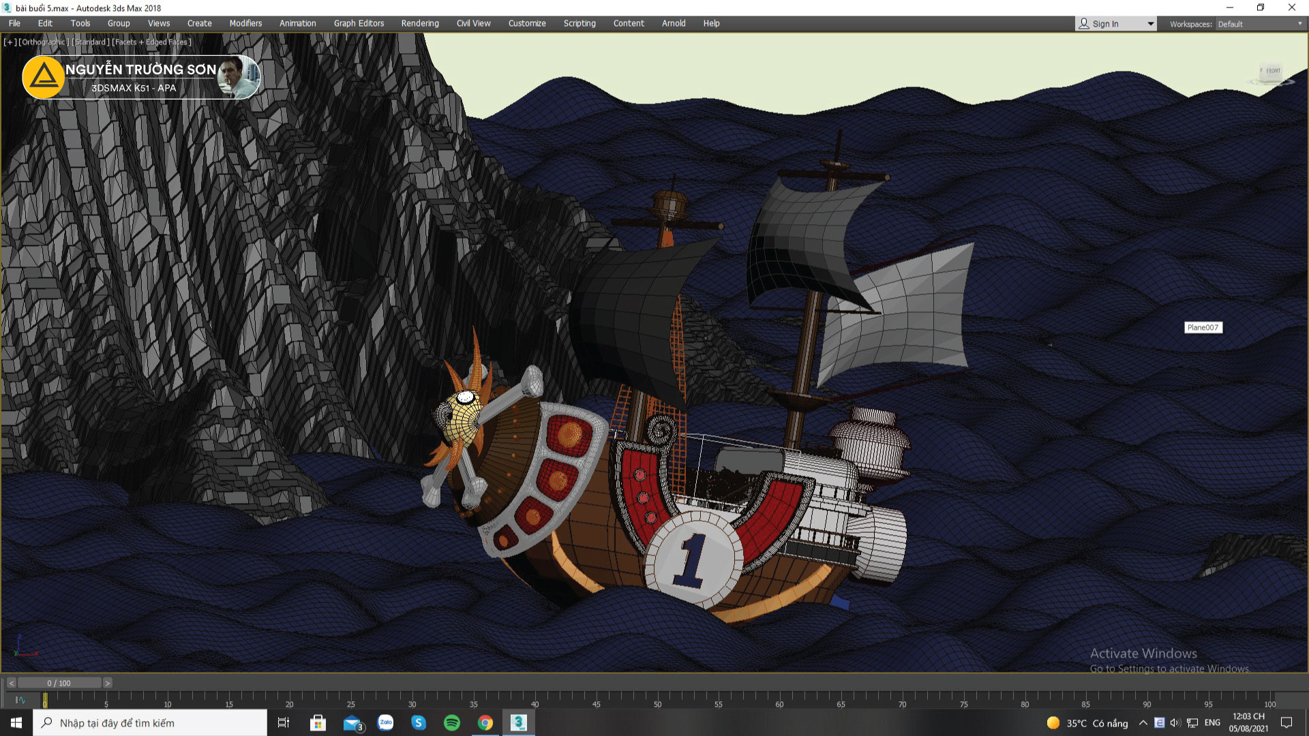Open the Mail app icon

(352, 722)
